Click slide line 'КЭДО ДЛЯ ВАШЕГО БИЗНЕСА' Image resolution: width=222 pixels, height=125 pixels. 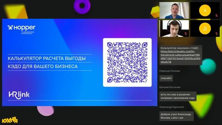click(x=43, y=66)
